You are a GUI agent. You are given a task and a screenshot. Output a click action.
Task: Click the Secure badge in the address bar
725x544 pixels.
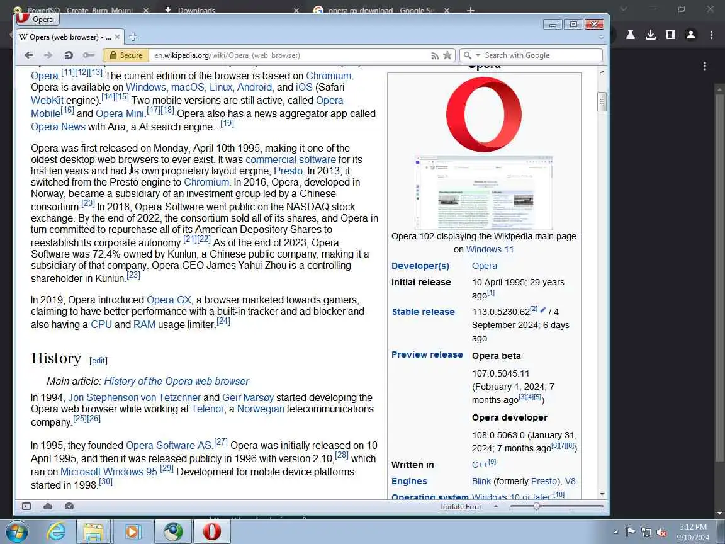[x=126, y=55]
